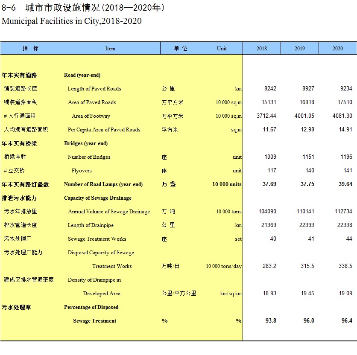
Task: Select the value 3712.44
Action: coord(266,116)
